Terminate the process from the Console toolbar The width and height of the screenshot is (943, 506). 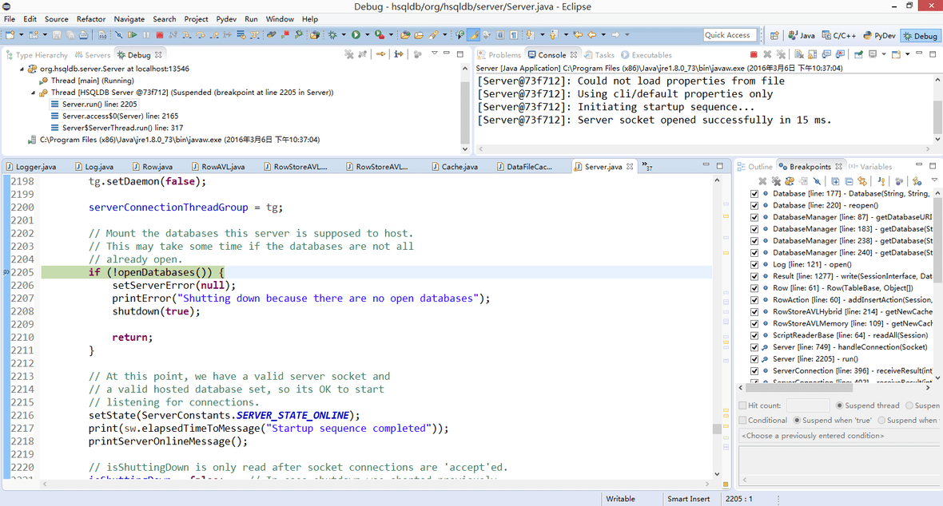coord(754,55)
